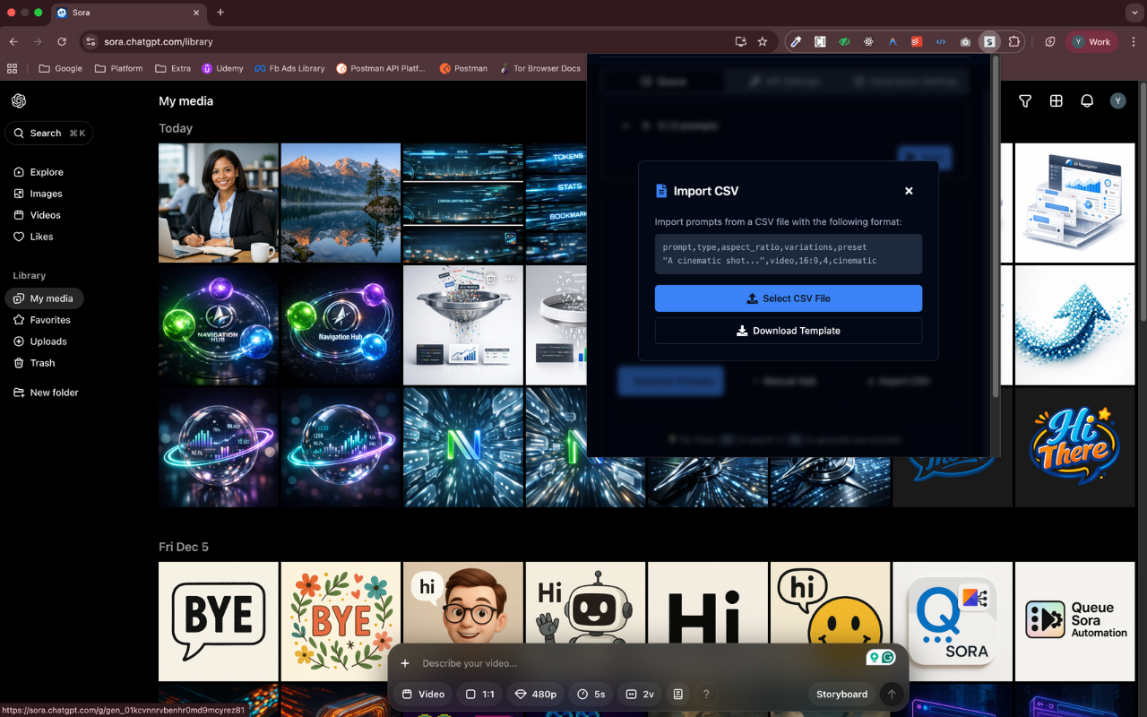This screenshot has width=1147, height=717.
Task: Open the mountain lake reflection thumbnail
Action: click(x=341, y=203)
